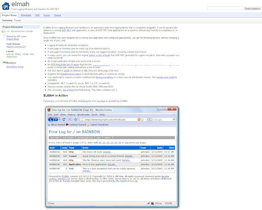
Task: Click ABOUT in ELMAH nav bar
Action: [108, 138]
